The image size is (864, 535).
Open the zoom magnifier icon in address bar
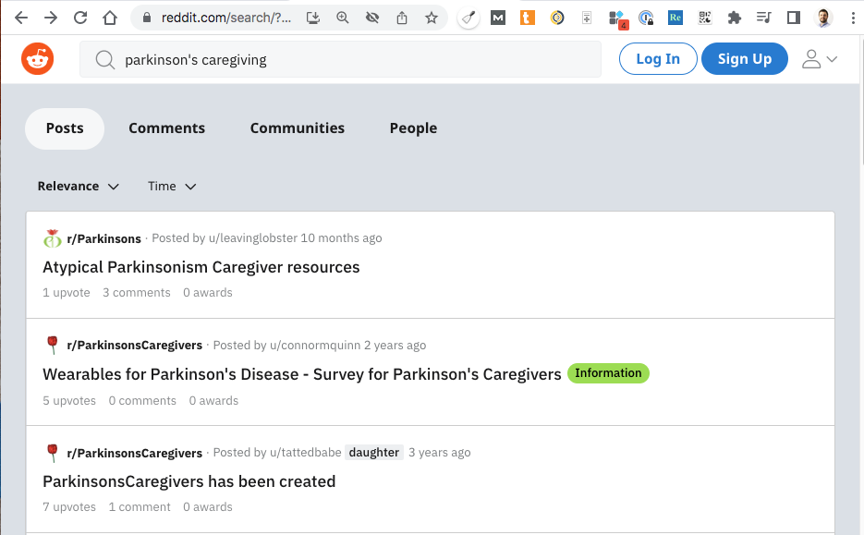point(343,18)
